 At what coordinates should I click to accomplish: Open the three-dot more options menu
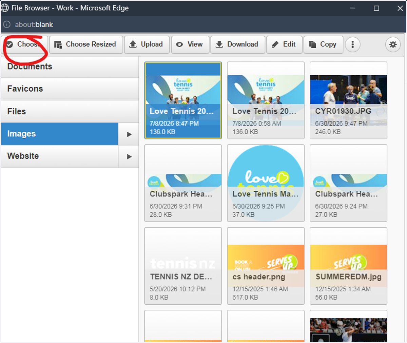pyautogui.click(x=353, y=44)
